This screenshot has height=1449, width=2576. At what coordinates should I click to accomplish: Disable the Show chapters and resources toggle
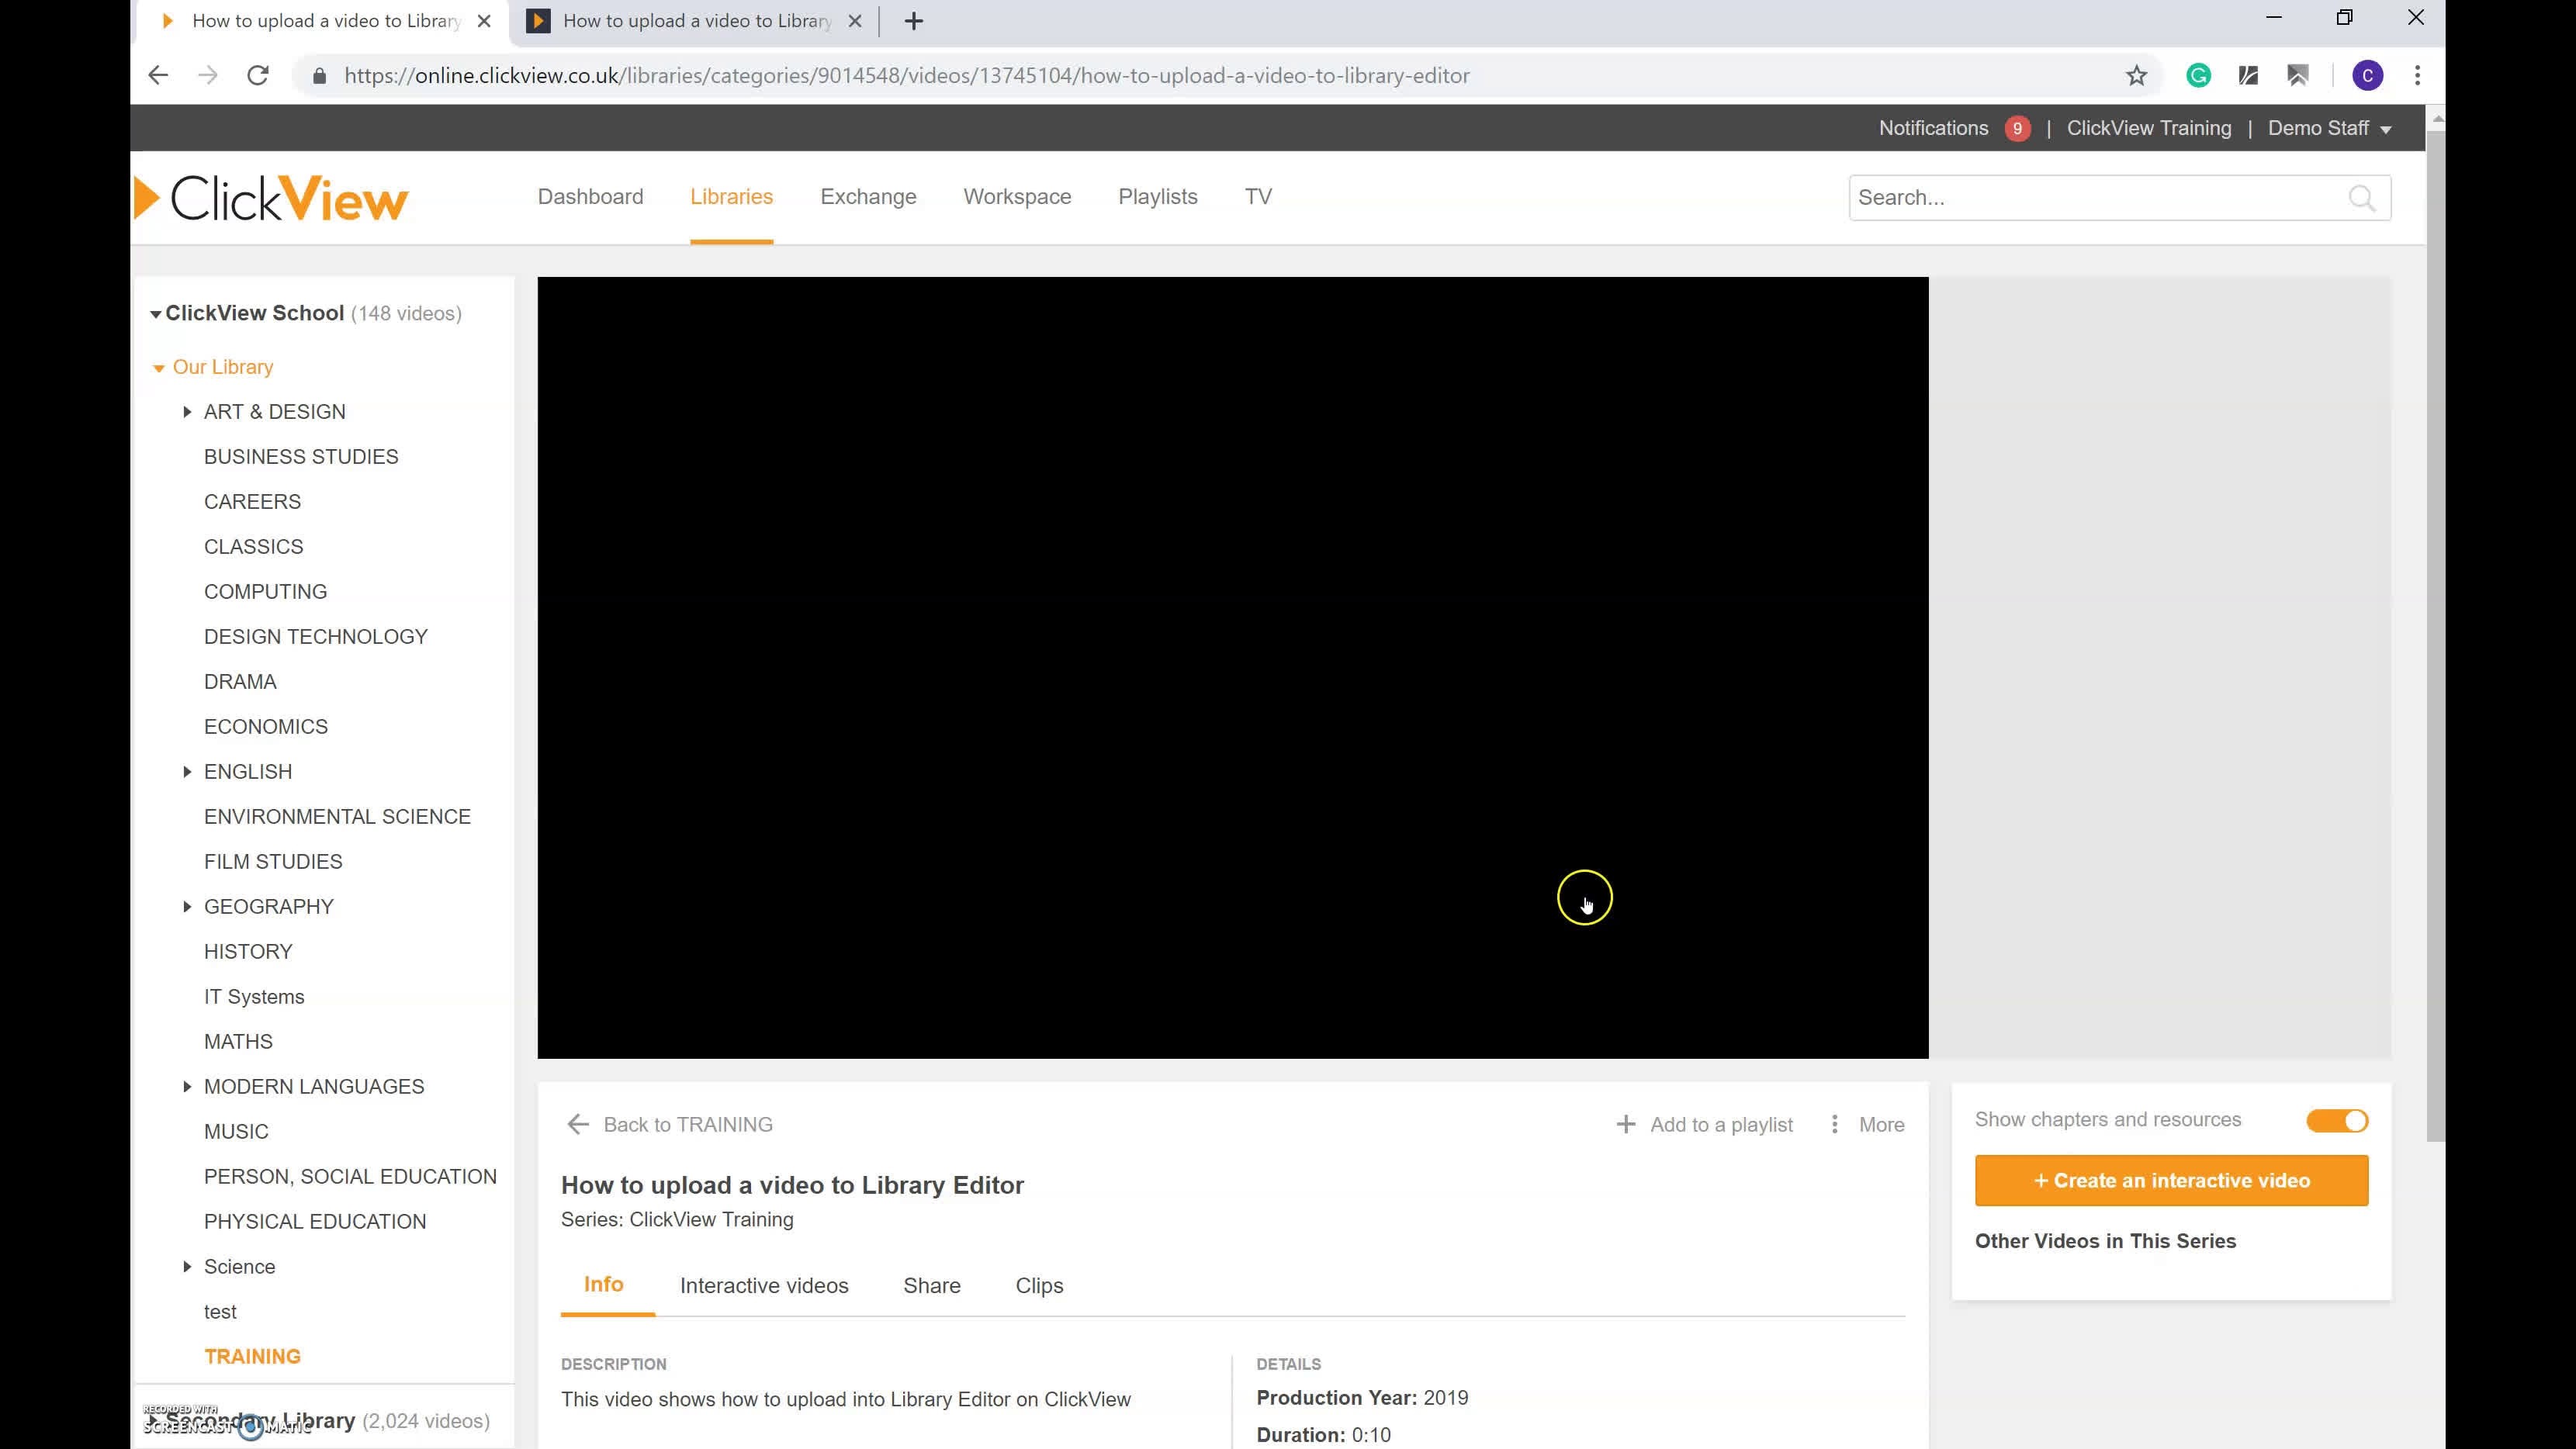coord(2336,1121)
